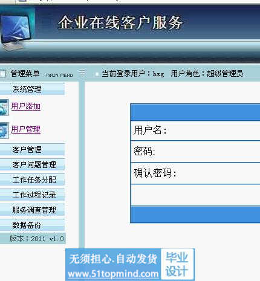Screen dimensions: 260x281
Task: Open the 工作任务分配 menu
Action: (x=32, y=179)
